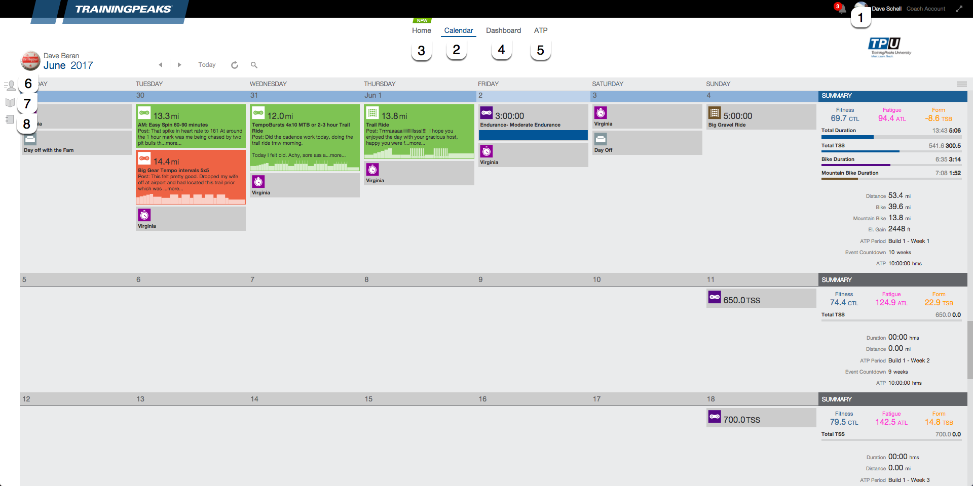
Task: Click the Mountain Bike Duration progress bar
Action: tap(891, 179)
